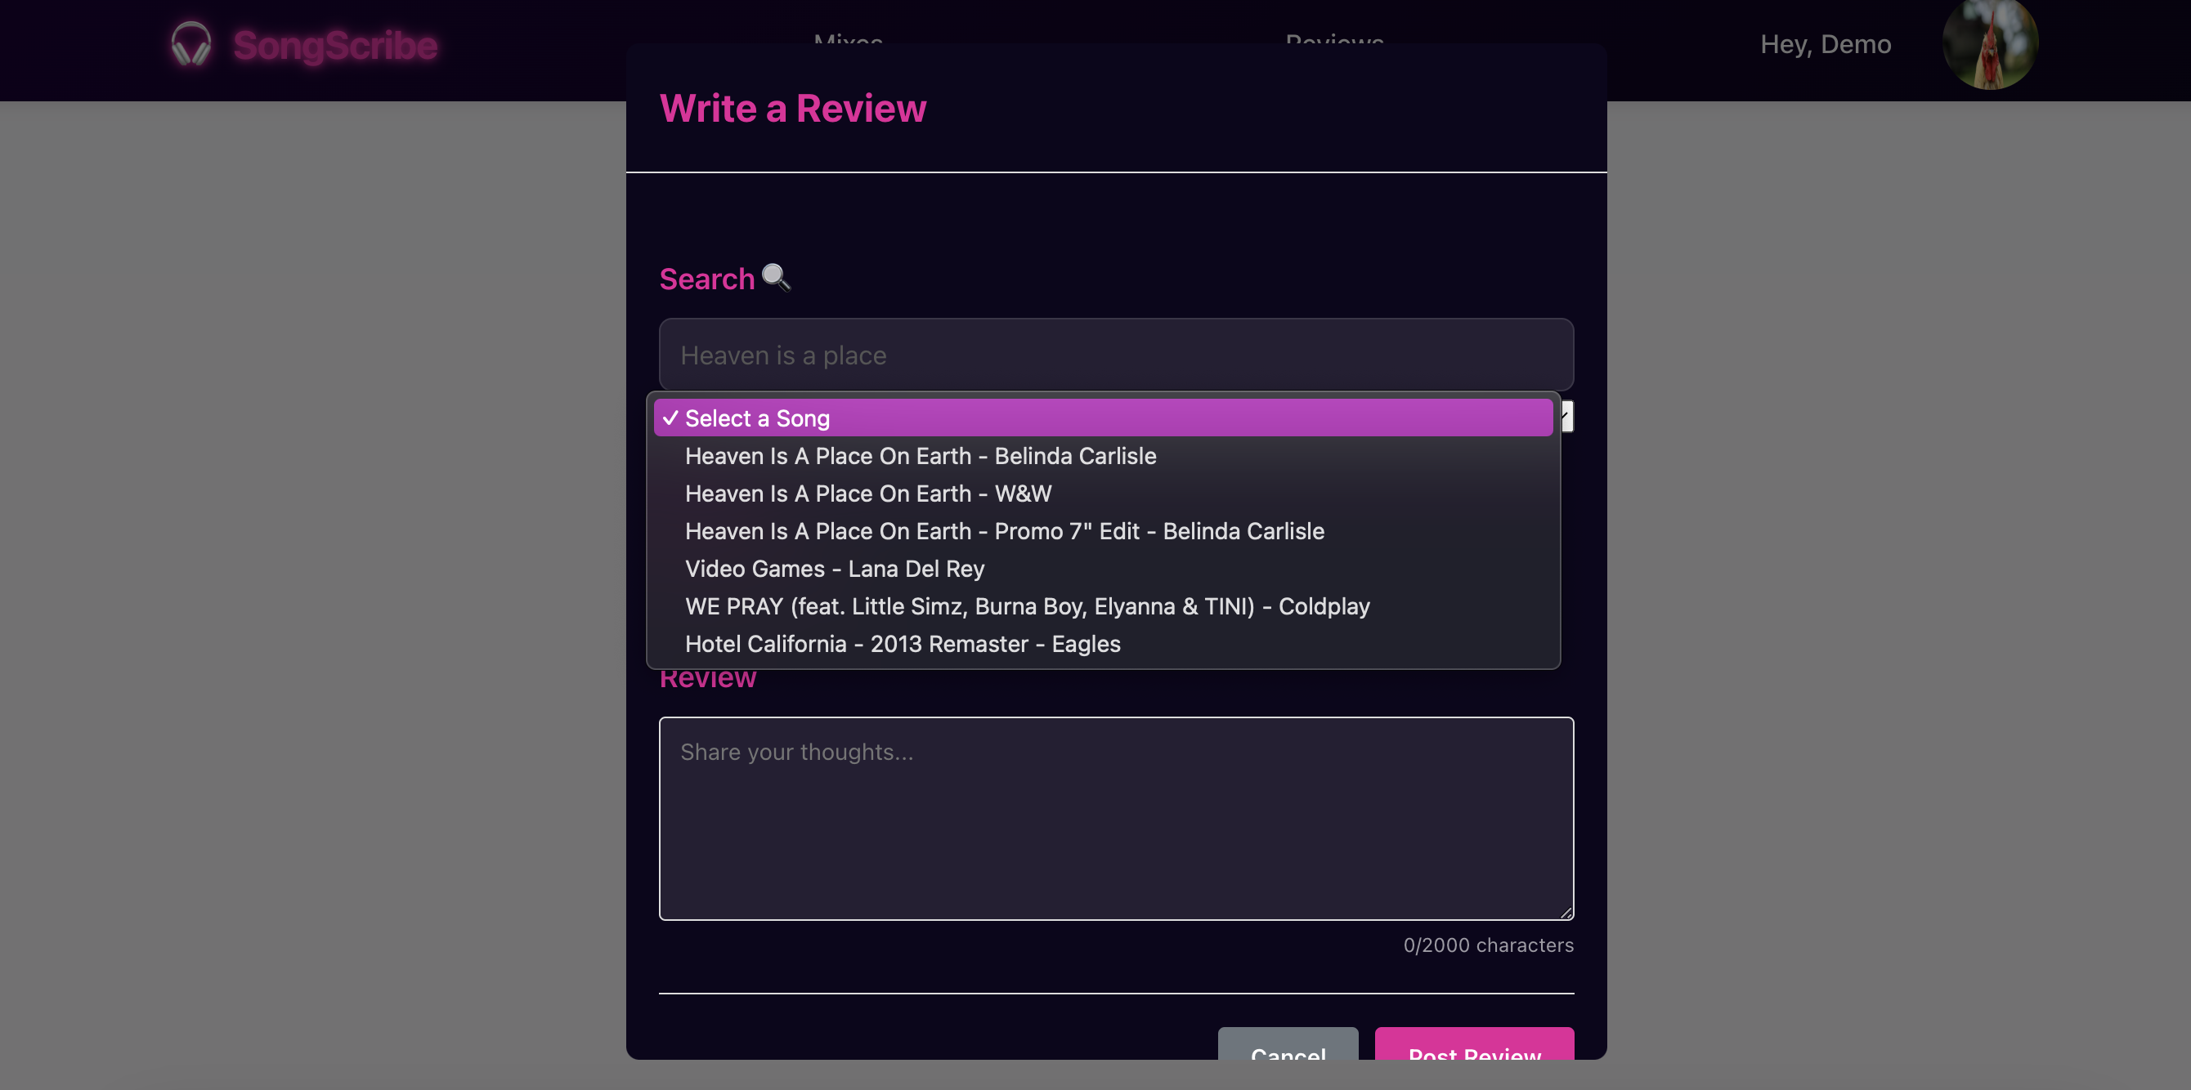Screen dimensions: 2191x1090
Task: Click the magnifying glass search icon
Action: coord(776,277)
